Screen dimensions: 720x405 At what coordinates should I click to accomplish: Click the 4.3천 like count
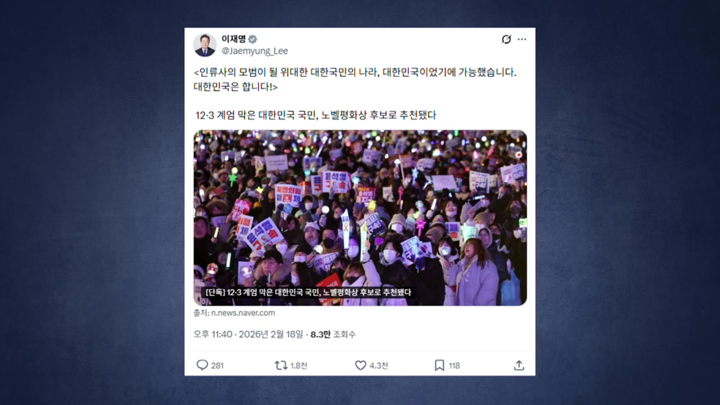point(379,366)
